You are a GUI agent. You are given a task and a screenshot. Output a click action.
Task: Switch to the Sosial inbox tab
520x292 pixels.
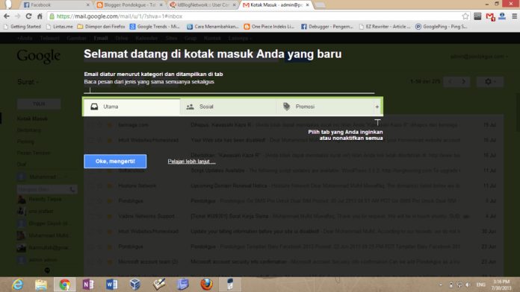pos(228,107)
